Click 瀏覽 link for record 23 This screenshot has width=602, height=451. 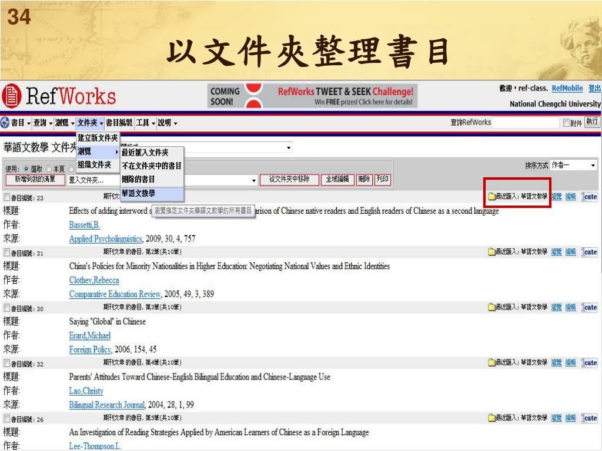click(x=556, y=197)
